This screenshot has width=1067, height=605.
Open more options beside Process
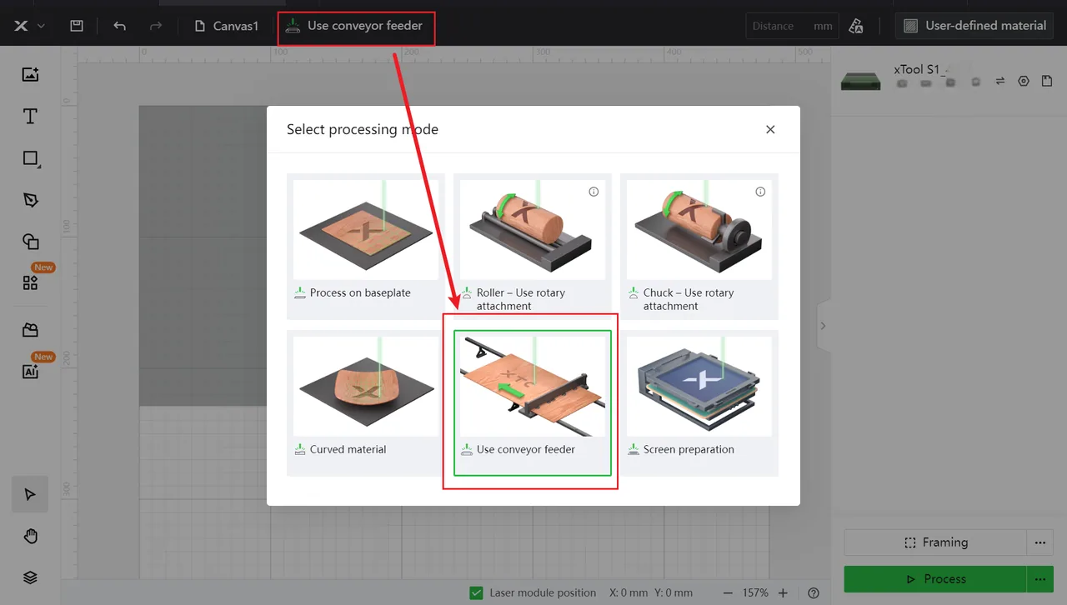point(1039,579)
